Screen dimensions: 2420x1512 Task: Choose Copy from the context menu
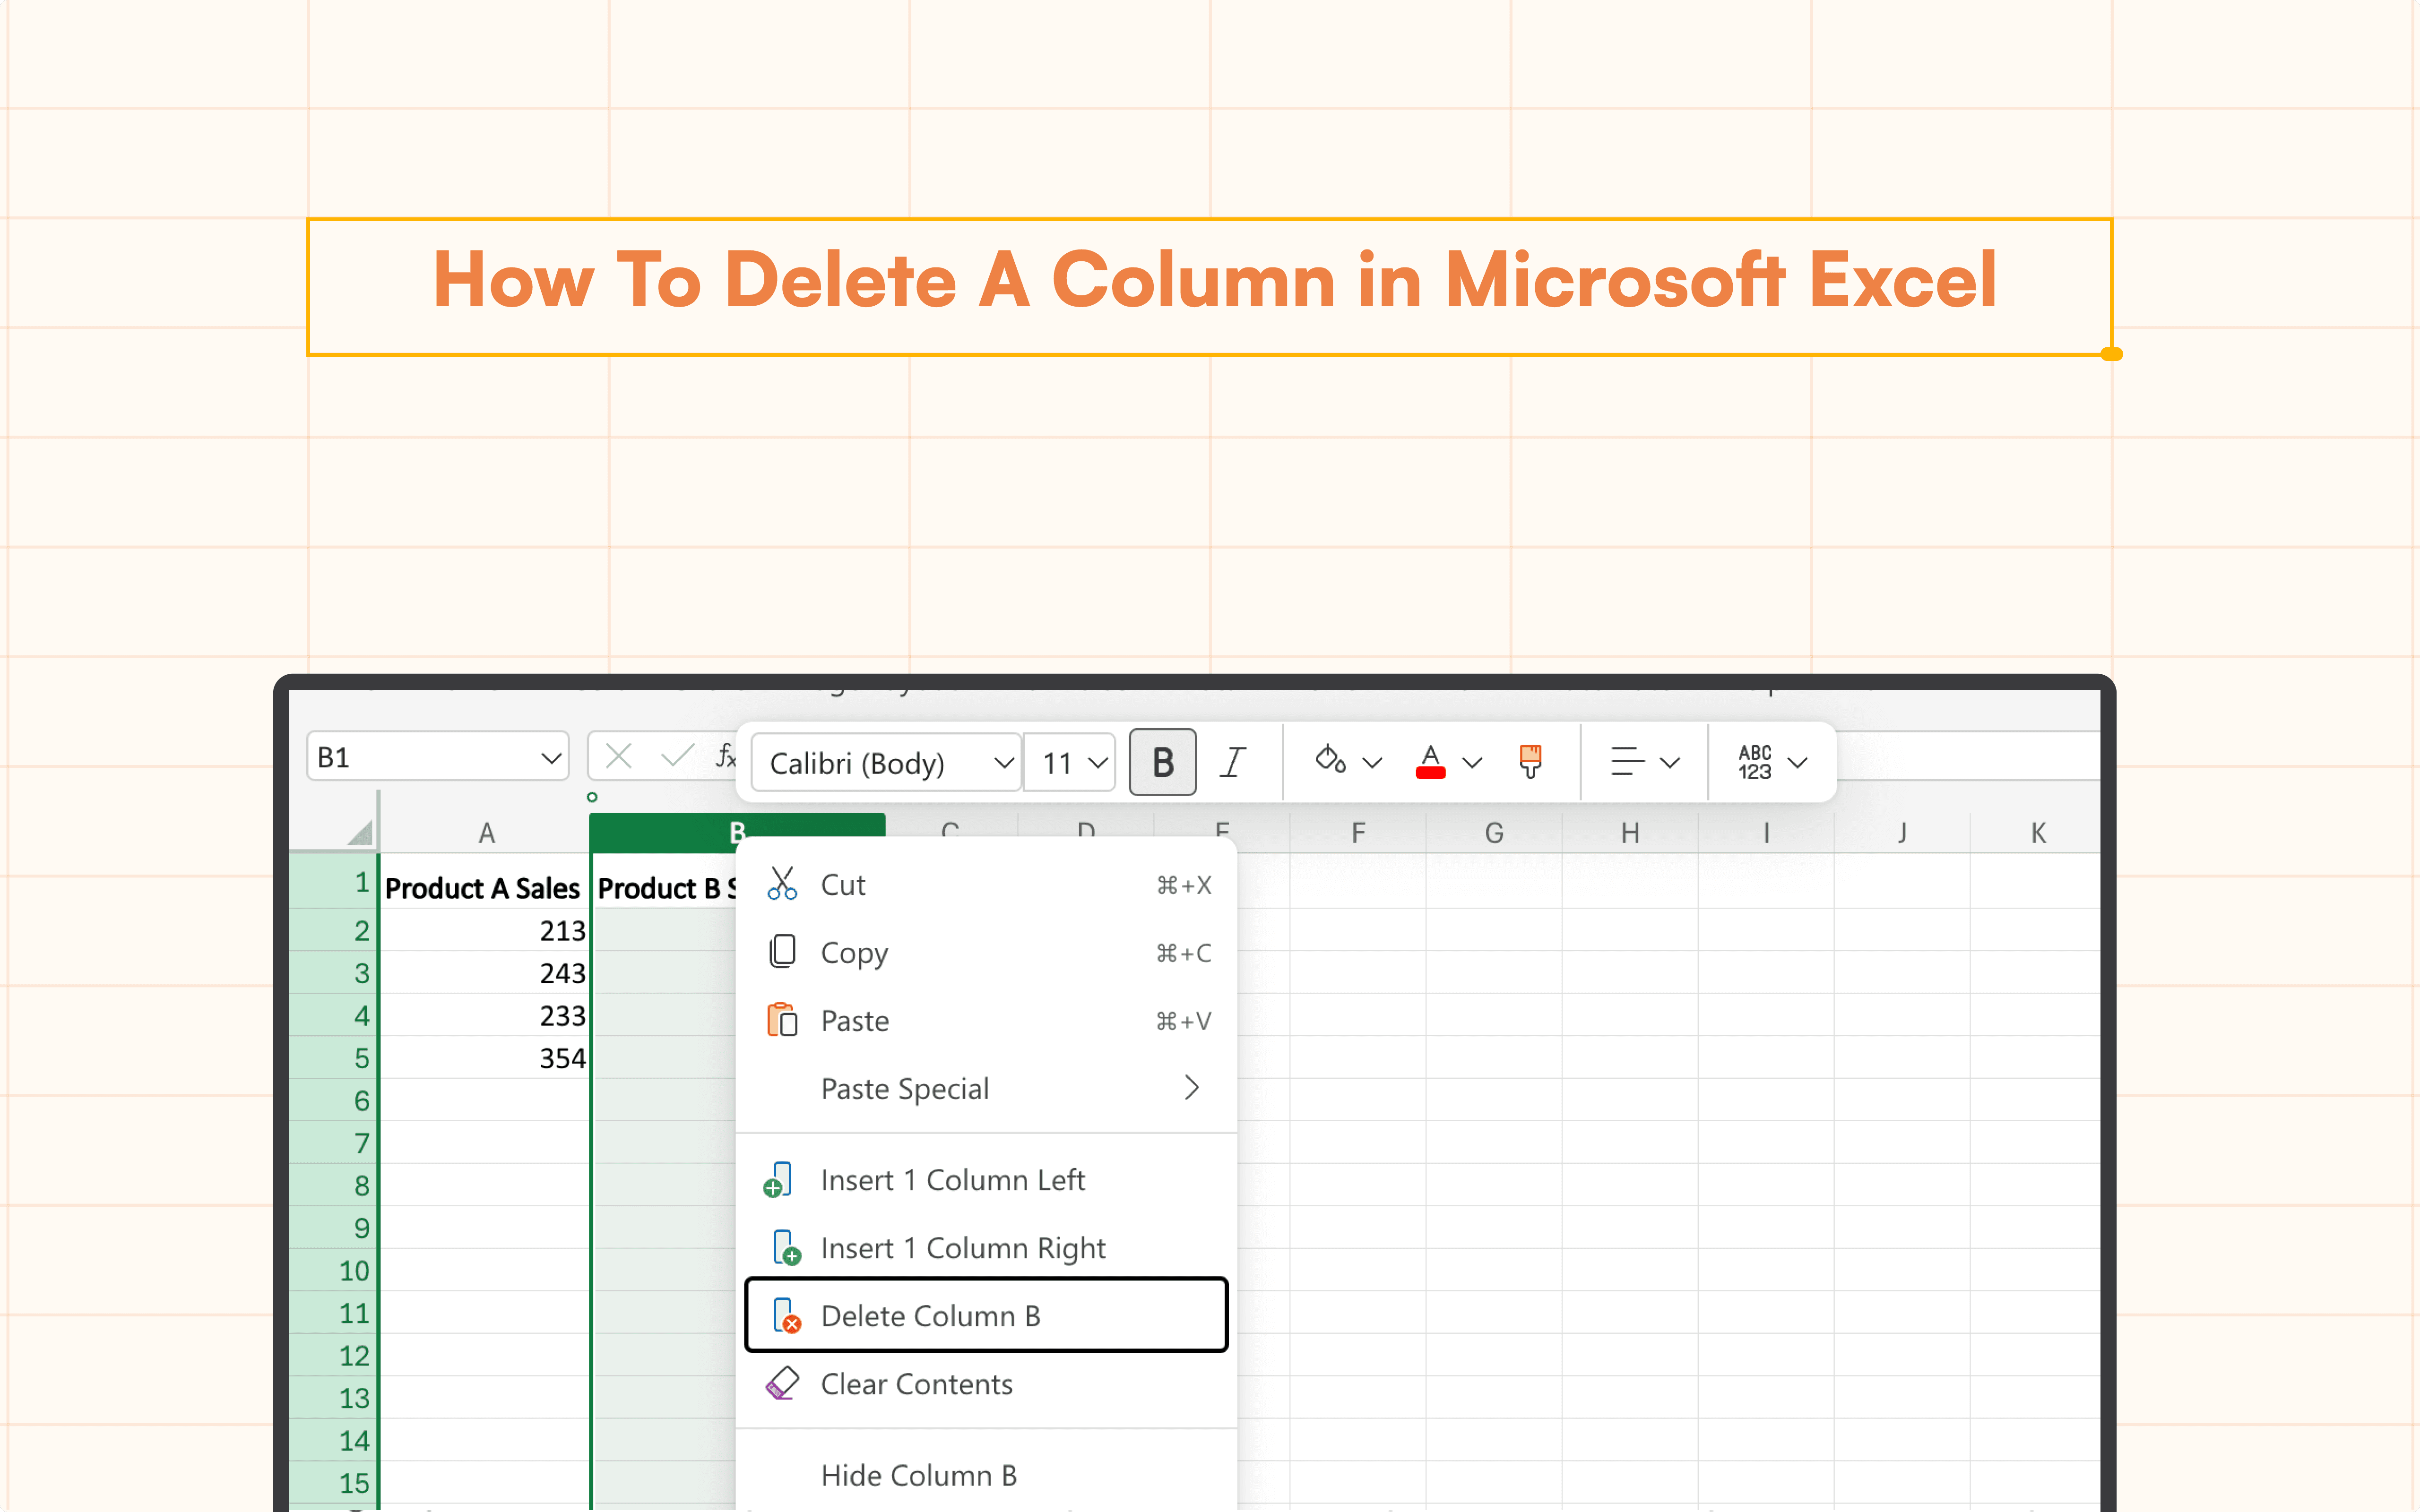point(986,952)
